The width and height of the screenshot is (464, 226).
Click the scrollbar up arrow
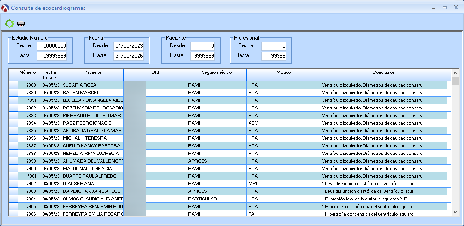tap(455, 73)
